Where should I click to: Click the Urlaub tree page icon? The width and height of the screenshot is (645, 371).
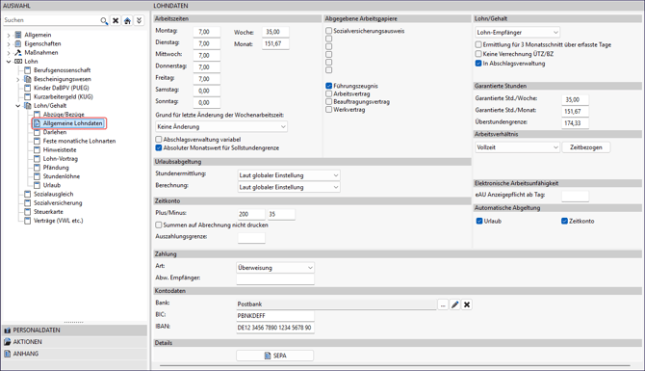coord(37,185)
